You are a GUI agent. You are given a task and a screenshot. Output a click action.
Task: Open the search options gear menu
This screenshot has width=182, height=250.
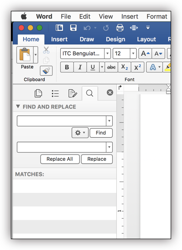pyautogui.click(x=80, y=133)
